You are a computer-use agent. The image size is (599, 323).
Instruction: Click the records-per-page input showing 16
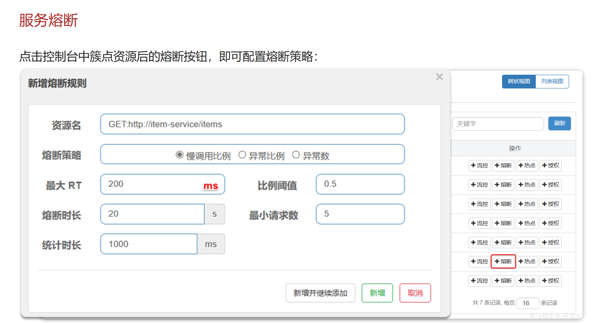coord(528,303)
